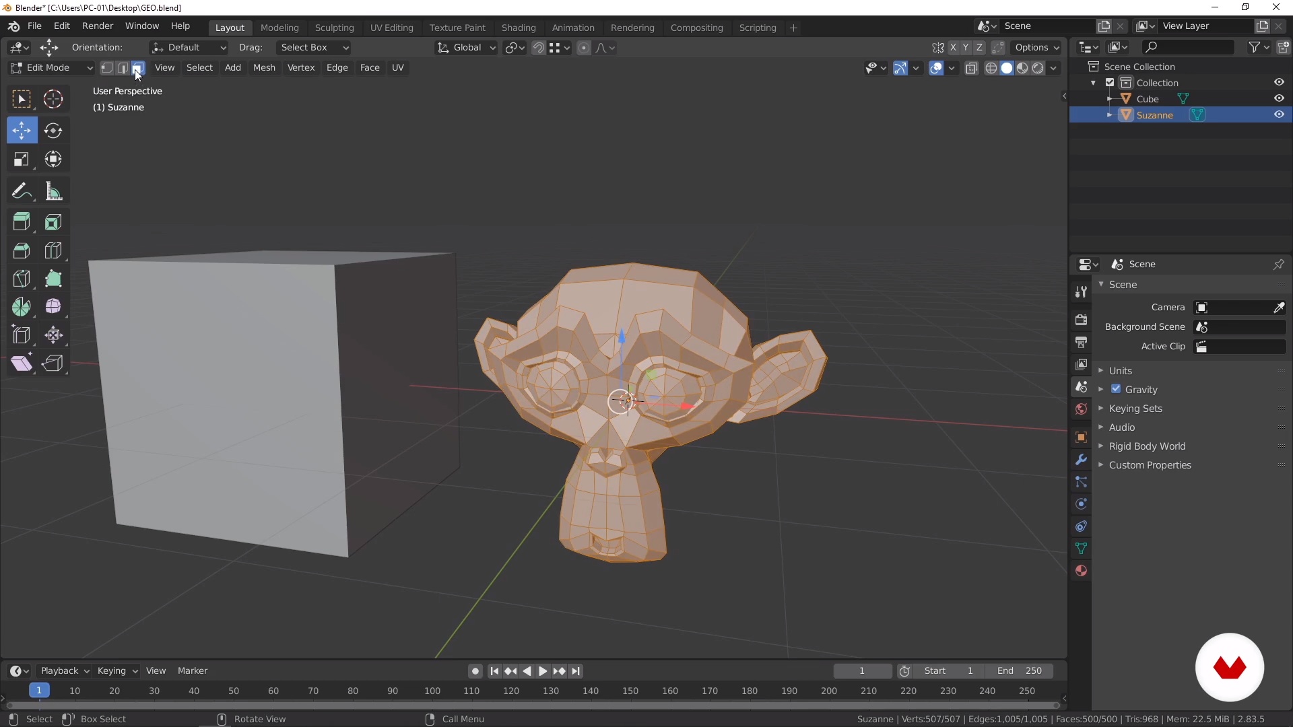Switch to the UV Editing workspace tab

pos(392,28)
